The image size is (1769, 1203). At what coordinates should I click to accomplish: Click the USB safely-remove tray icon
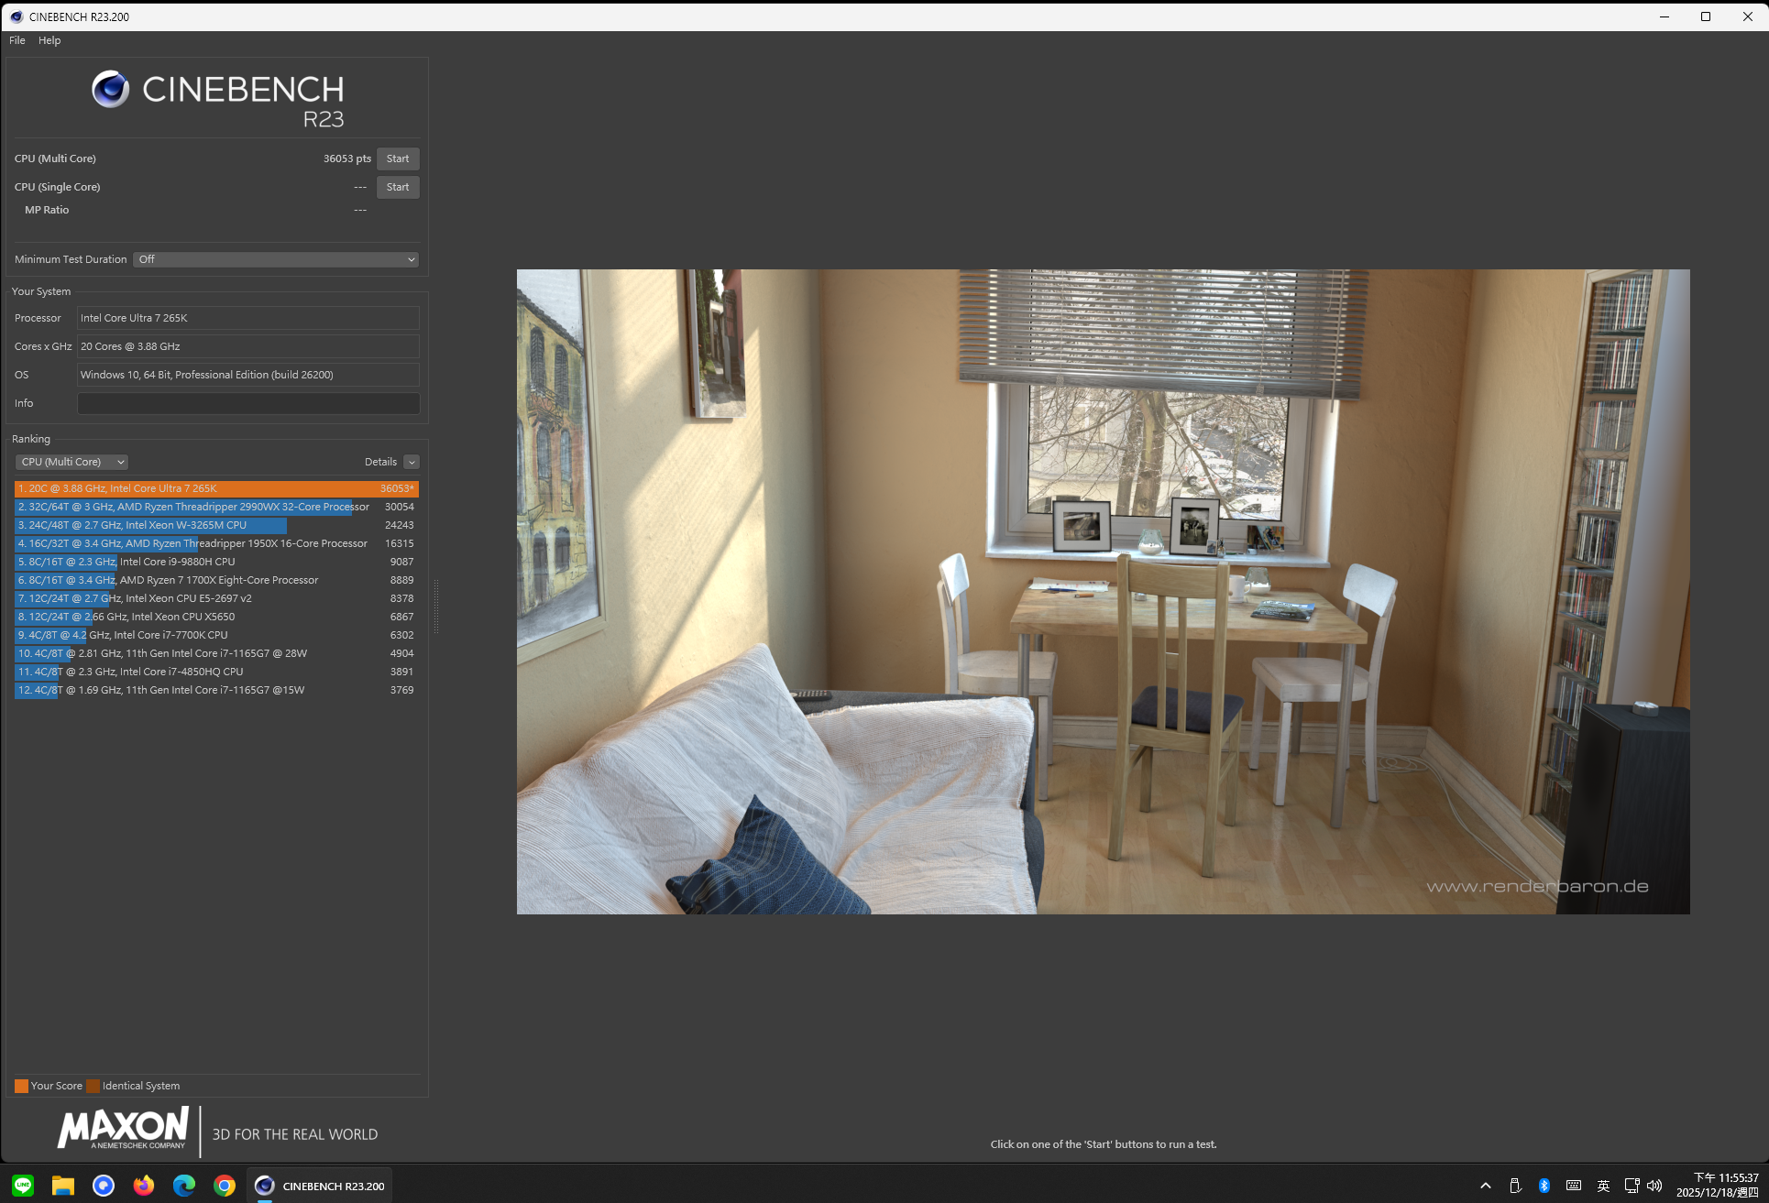point(1515,1186)
